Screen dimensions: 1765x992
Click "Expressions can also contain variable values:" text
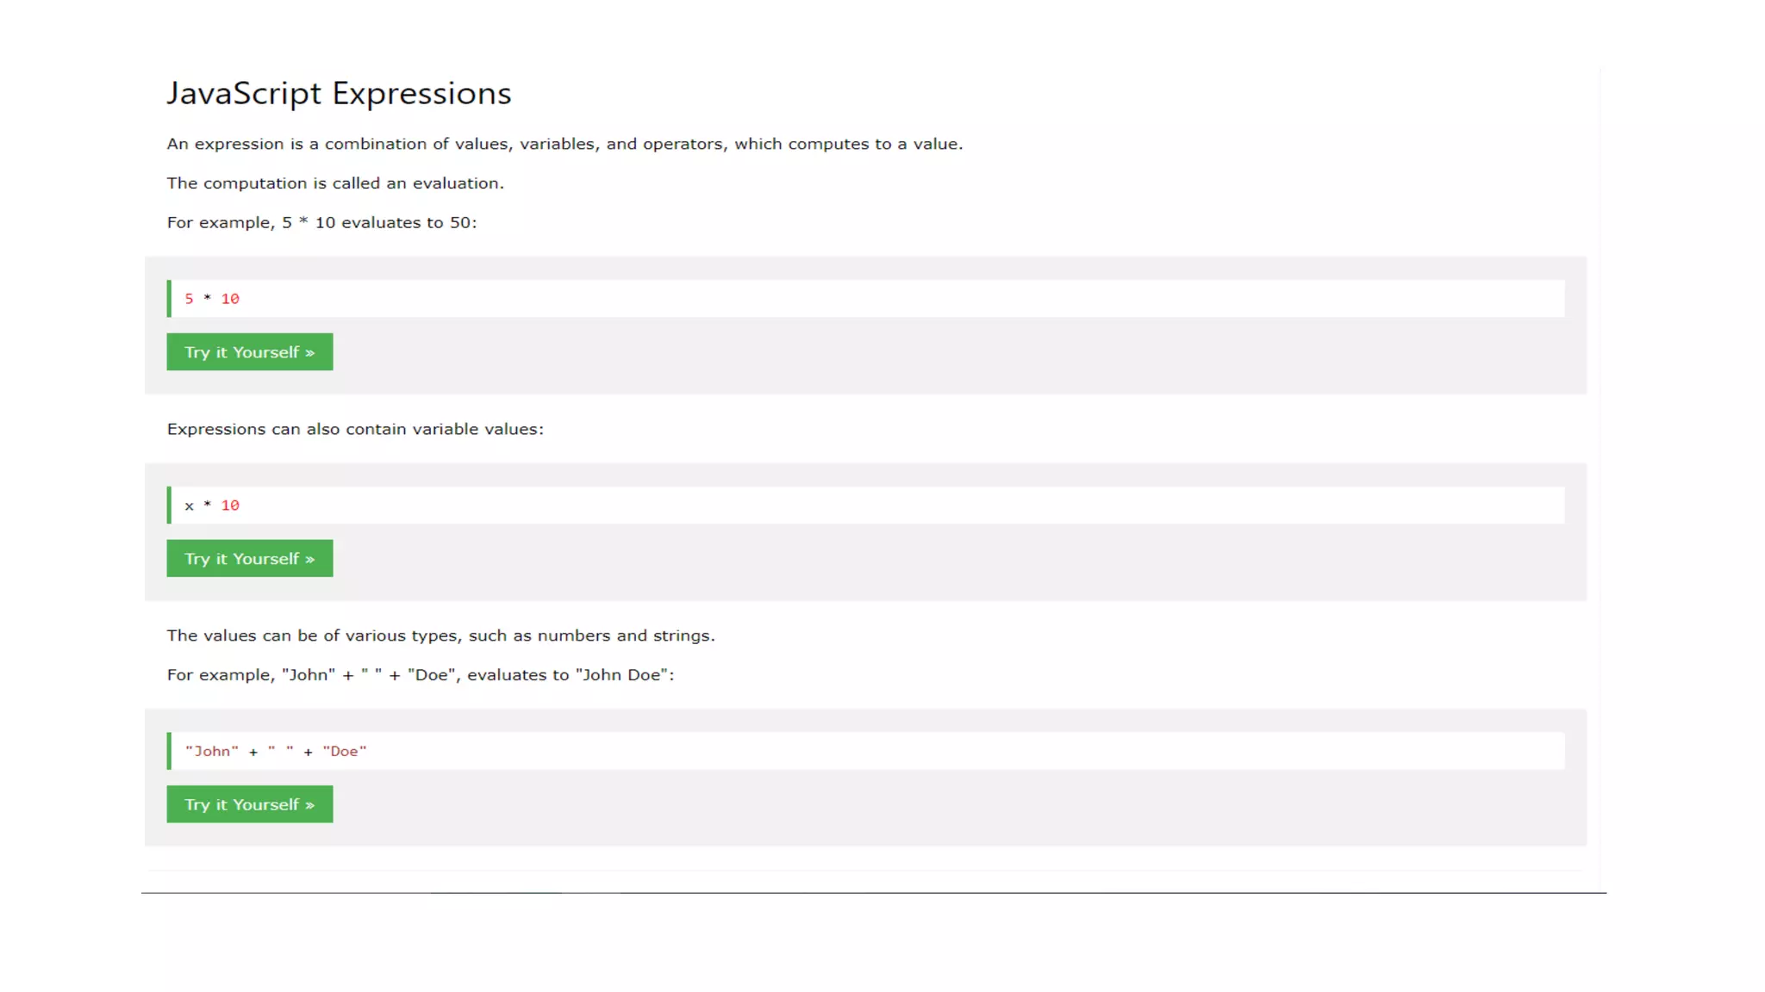pos(355,429)
